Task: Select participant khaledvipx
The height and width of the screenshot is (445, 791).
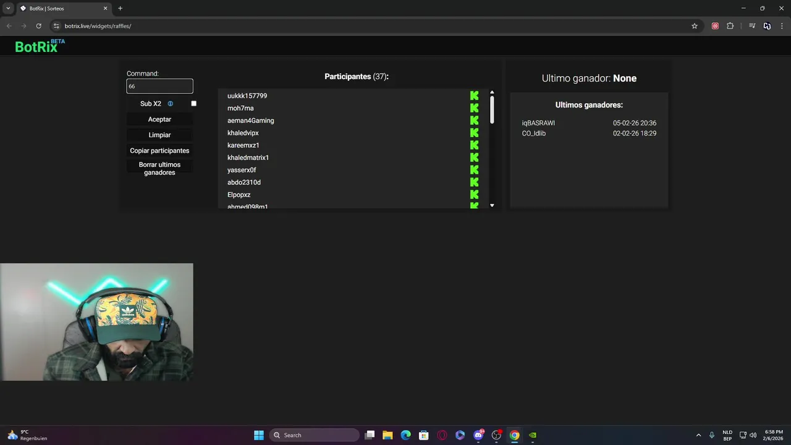Action: click(x=243, y=133)
